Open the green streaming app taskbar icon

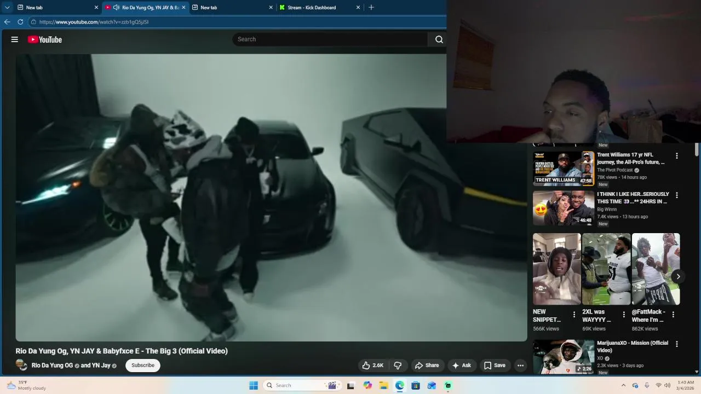coord(448,385)
